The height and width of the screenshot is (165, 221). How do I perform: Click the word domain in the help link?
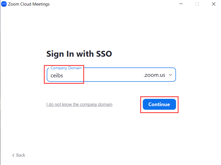pyautogui.click(x=105, y=104)
